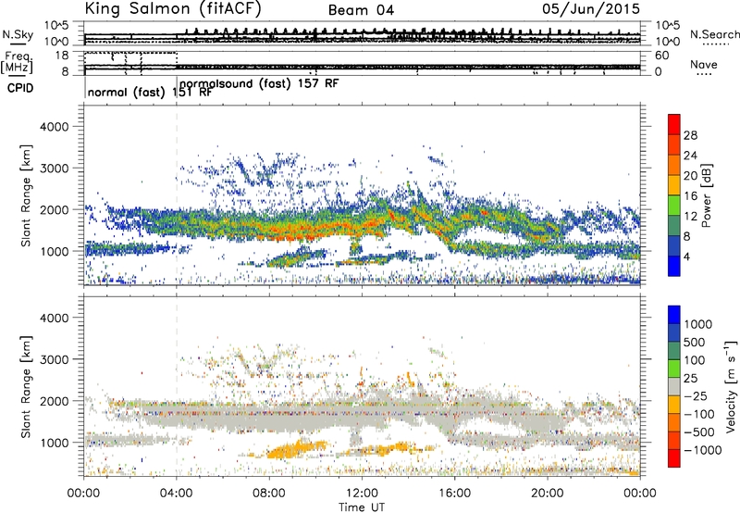Click the blue bottom of power colorbar
This screenshot has height=513, width=740.
click(x=674, y=267)
